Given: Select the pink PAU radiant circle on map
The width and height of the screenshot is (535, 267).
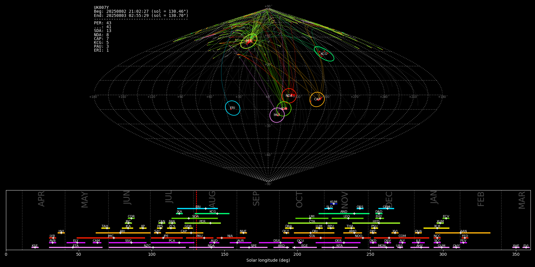Looking at the screenshot, I should point(277,115).
